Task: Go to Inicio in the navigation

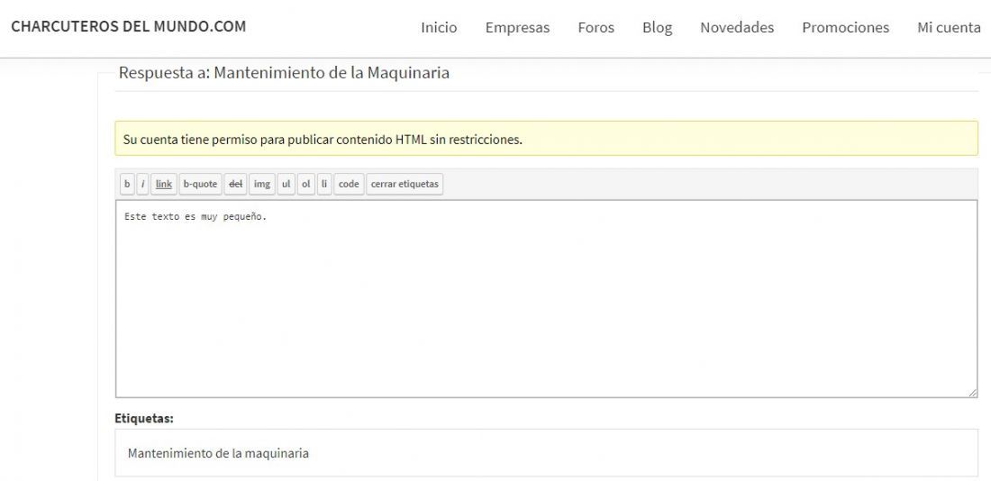Action: [440, 28]
